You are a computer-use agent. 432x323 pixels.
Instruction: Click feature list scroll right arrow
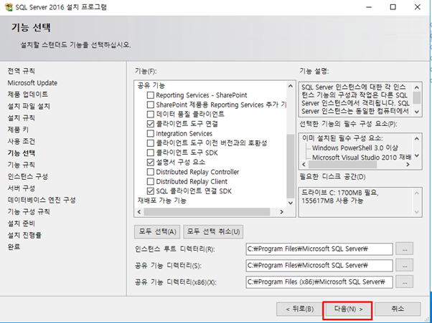(x=281, y=212)
